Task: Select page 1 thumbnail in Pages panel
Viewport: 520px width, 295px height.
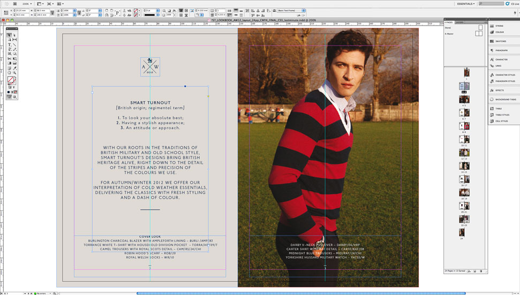Action: coord(466,72)
